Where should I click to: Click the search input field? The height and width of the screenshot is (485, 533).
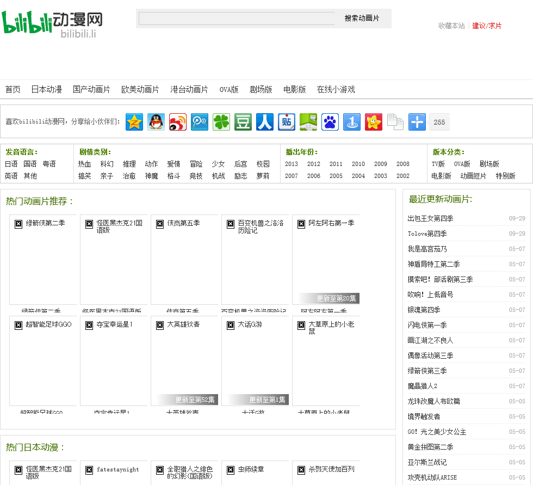[237, 19]
